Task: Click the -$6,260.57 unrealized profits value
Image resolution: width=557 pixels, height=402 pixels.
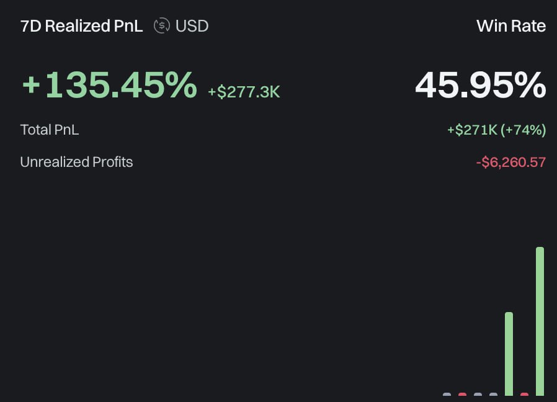Action: click(511, 163)
